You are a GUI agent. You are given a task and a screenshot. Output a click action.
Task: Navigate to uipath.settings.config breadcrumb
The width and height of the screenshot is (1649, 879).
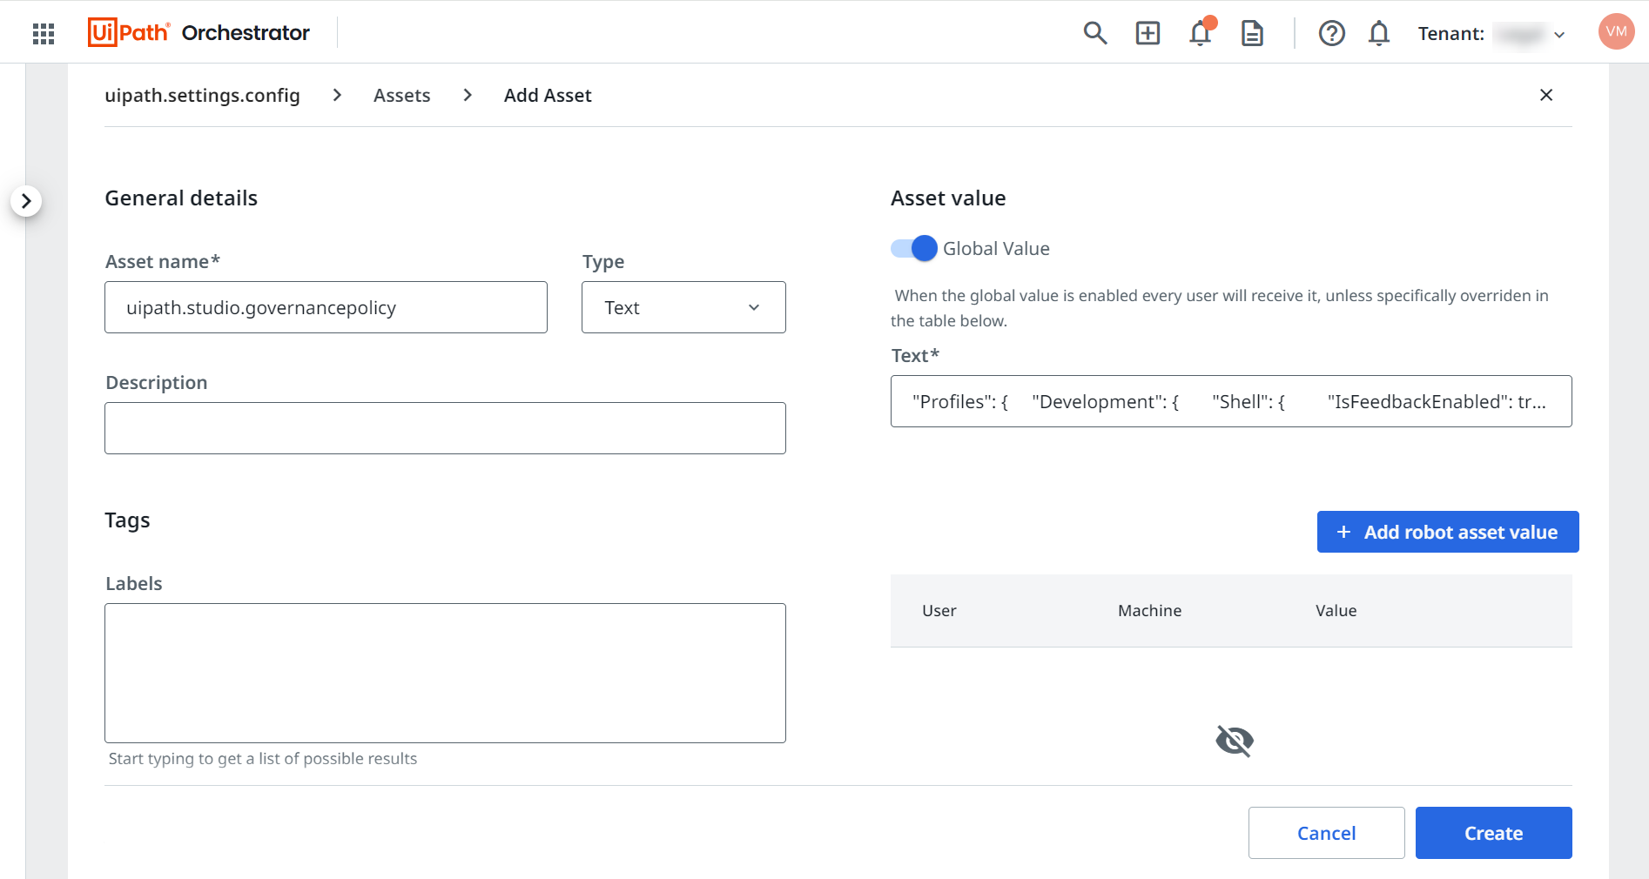click(202, 96)
